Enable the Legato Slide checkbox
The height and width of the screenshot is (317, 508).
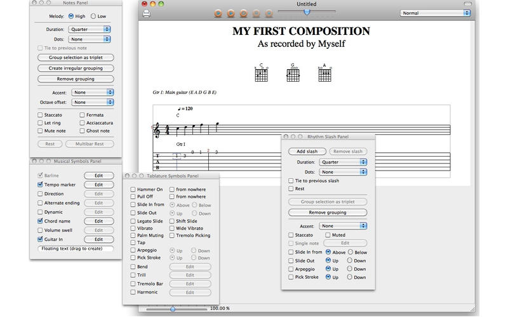click(x=133, y=221)
